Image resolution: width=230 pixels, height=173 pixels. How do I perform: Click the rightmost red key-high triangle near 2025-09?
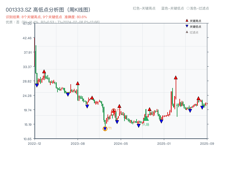pyautogui.click(x=198, y=99)
